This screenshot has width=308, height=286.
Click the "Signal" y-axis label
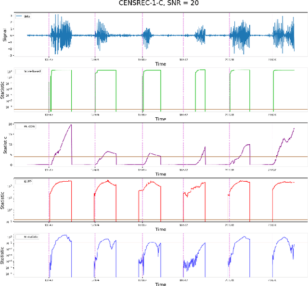pyautogui.click(x=5, y=35)
